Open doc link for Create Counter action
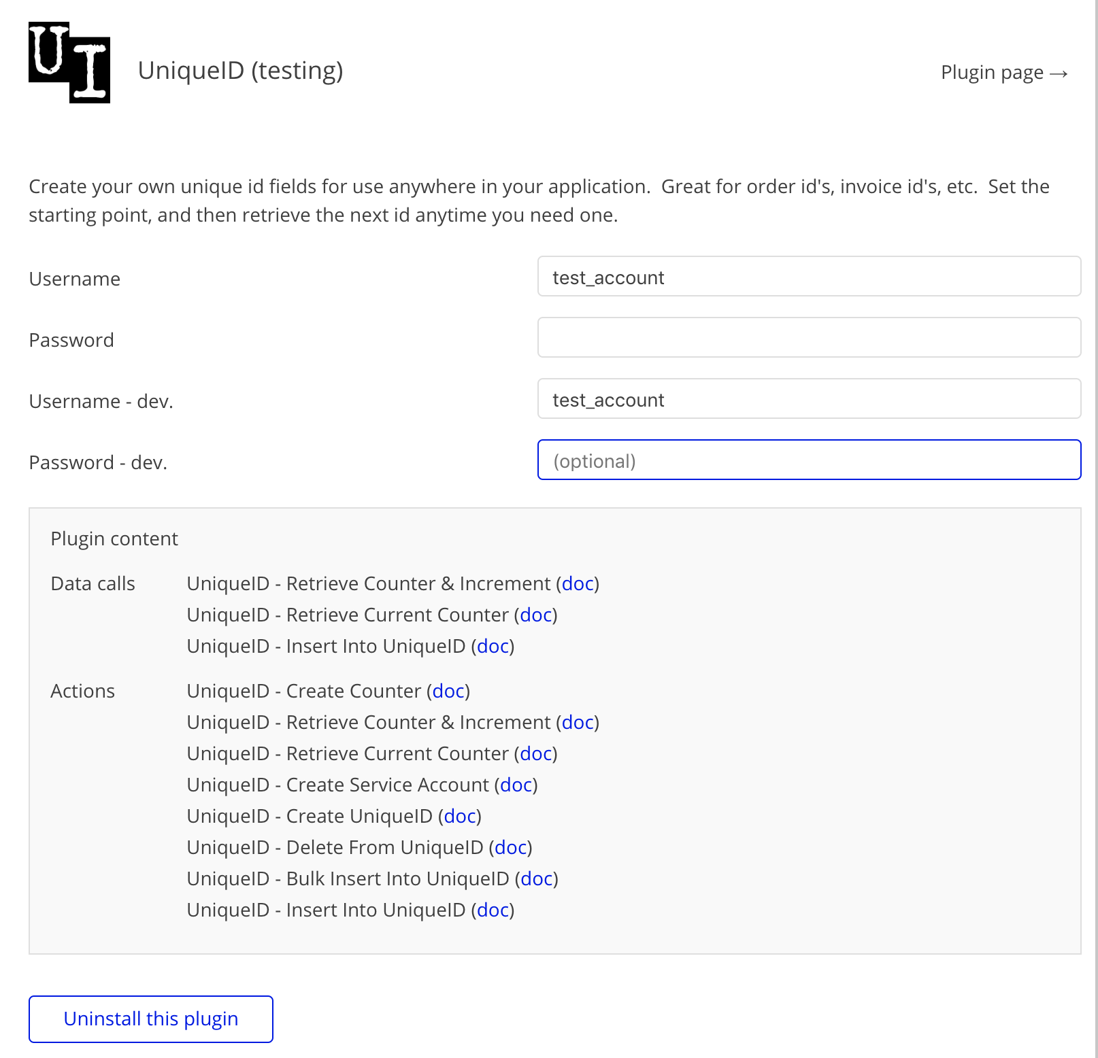The width and height of the screenshot is (1098, 1058). tap(448, 691)
